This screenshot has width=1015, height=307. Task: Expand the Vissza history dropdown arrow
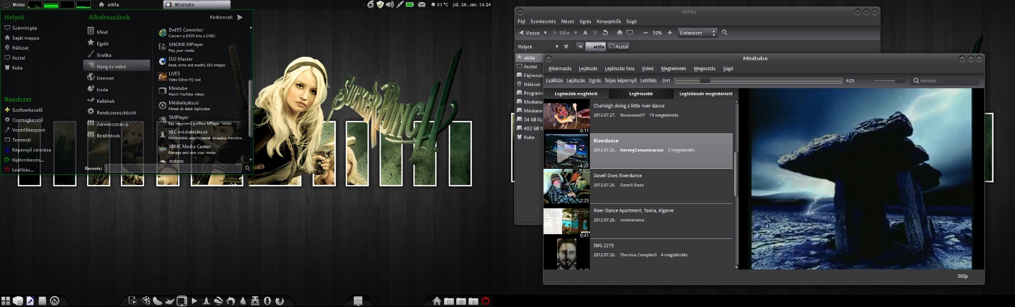tap(545, 33)
